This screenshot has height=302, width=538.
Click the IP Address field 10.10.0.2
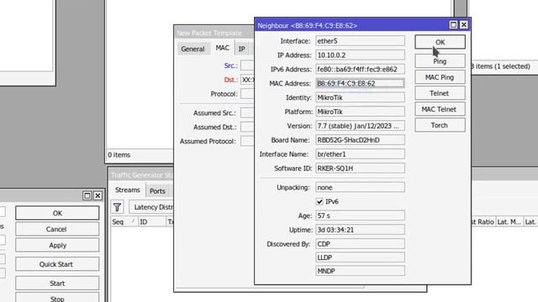click(x=360, y=55)
